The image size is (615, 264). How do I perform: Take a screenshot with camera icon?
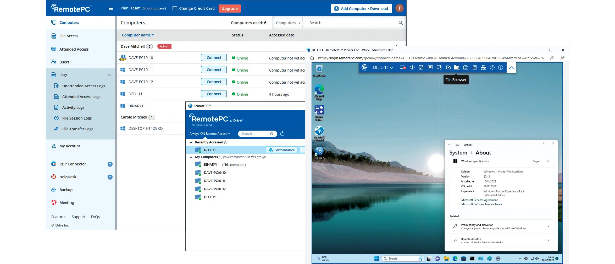tap(466, 68)
